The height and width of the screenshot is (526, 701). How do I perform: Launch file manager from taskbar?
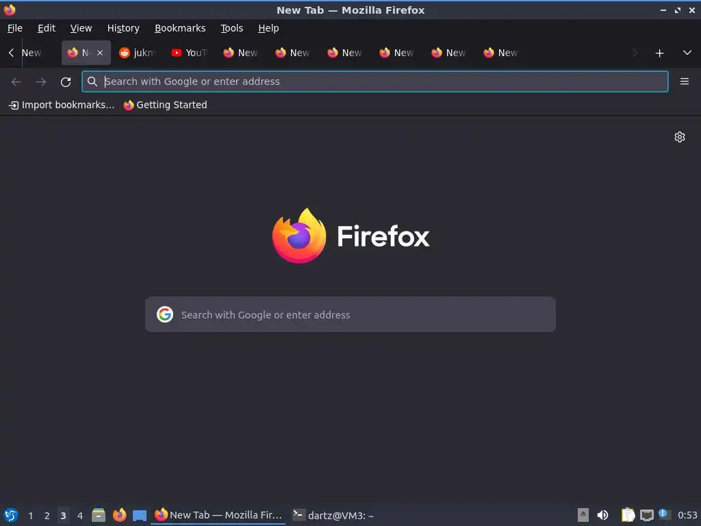(99, 515)
